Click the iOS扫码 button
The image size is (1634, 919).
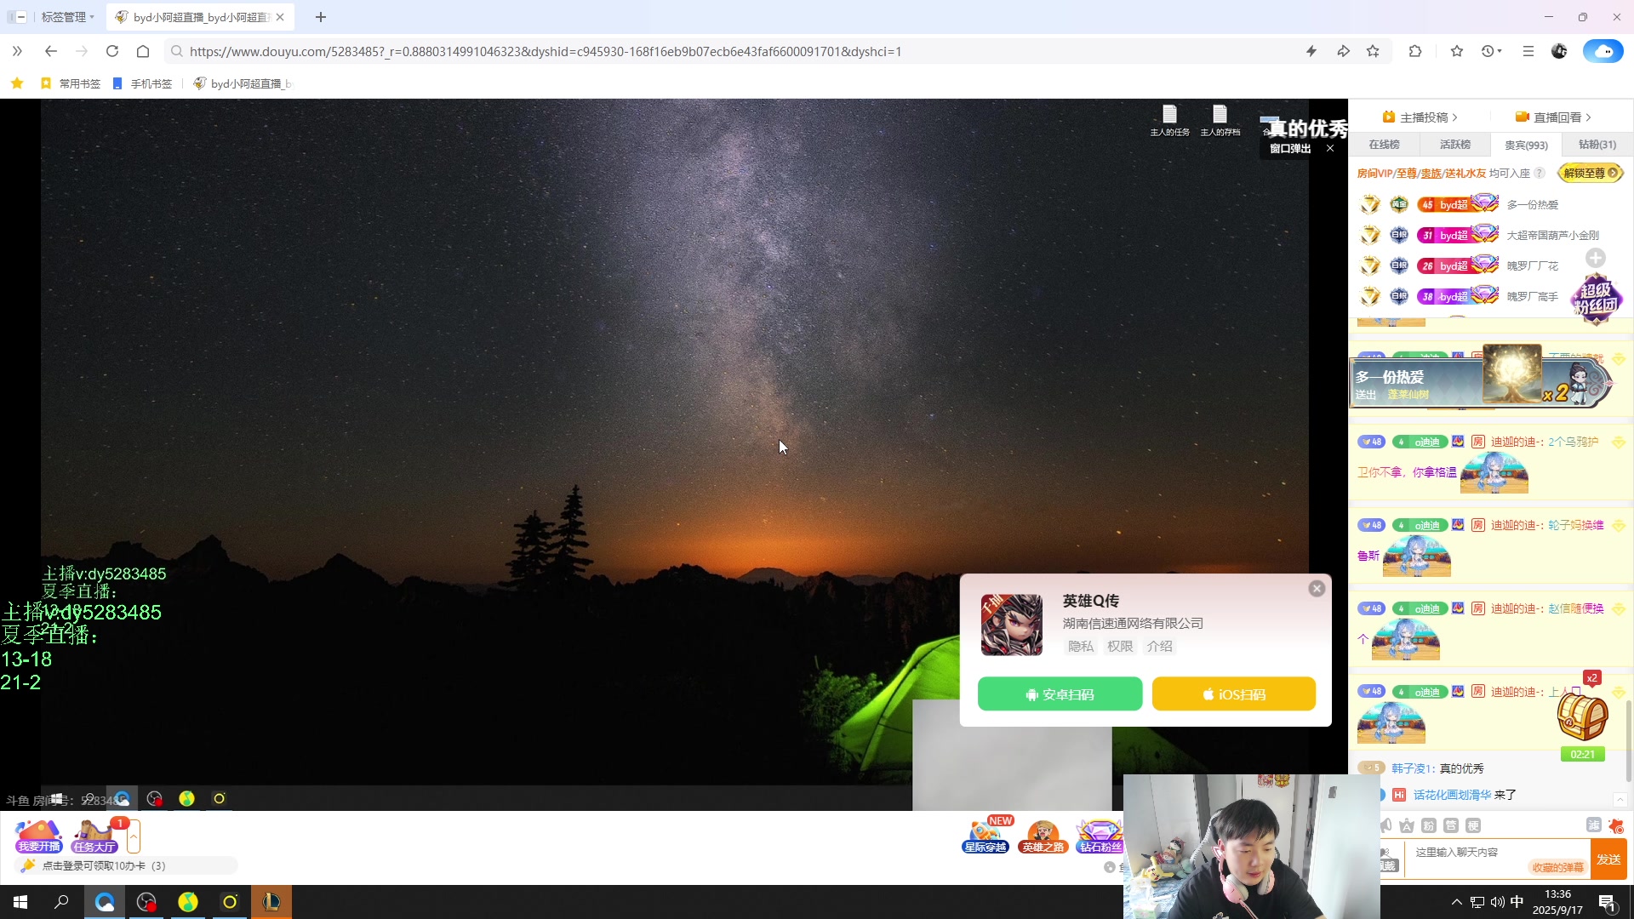pyautogui.click(x=1234, y=694)
